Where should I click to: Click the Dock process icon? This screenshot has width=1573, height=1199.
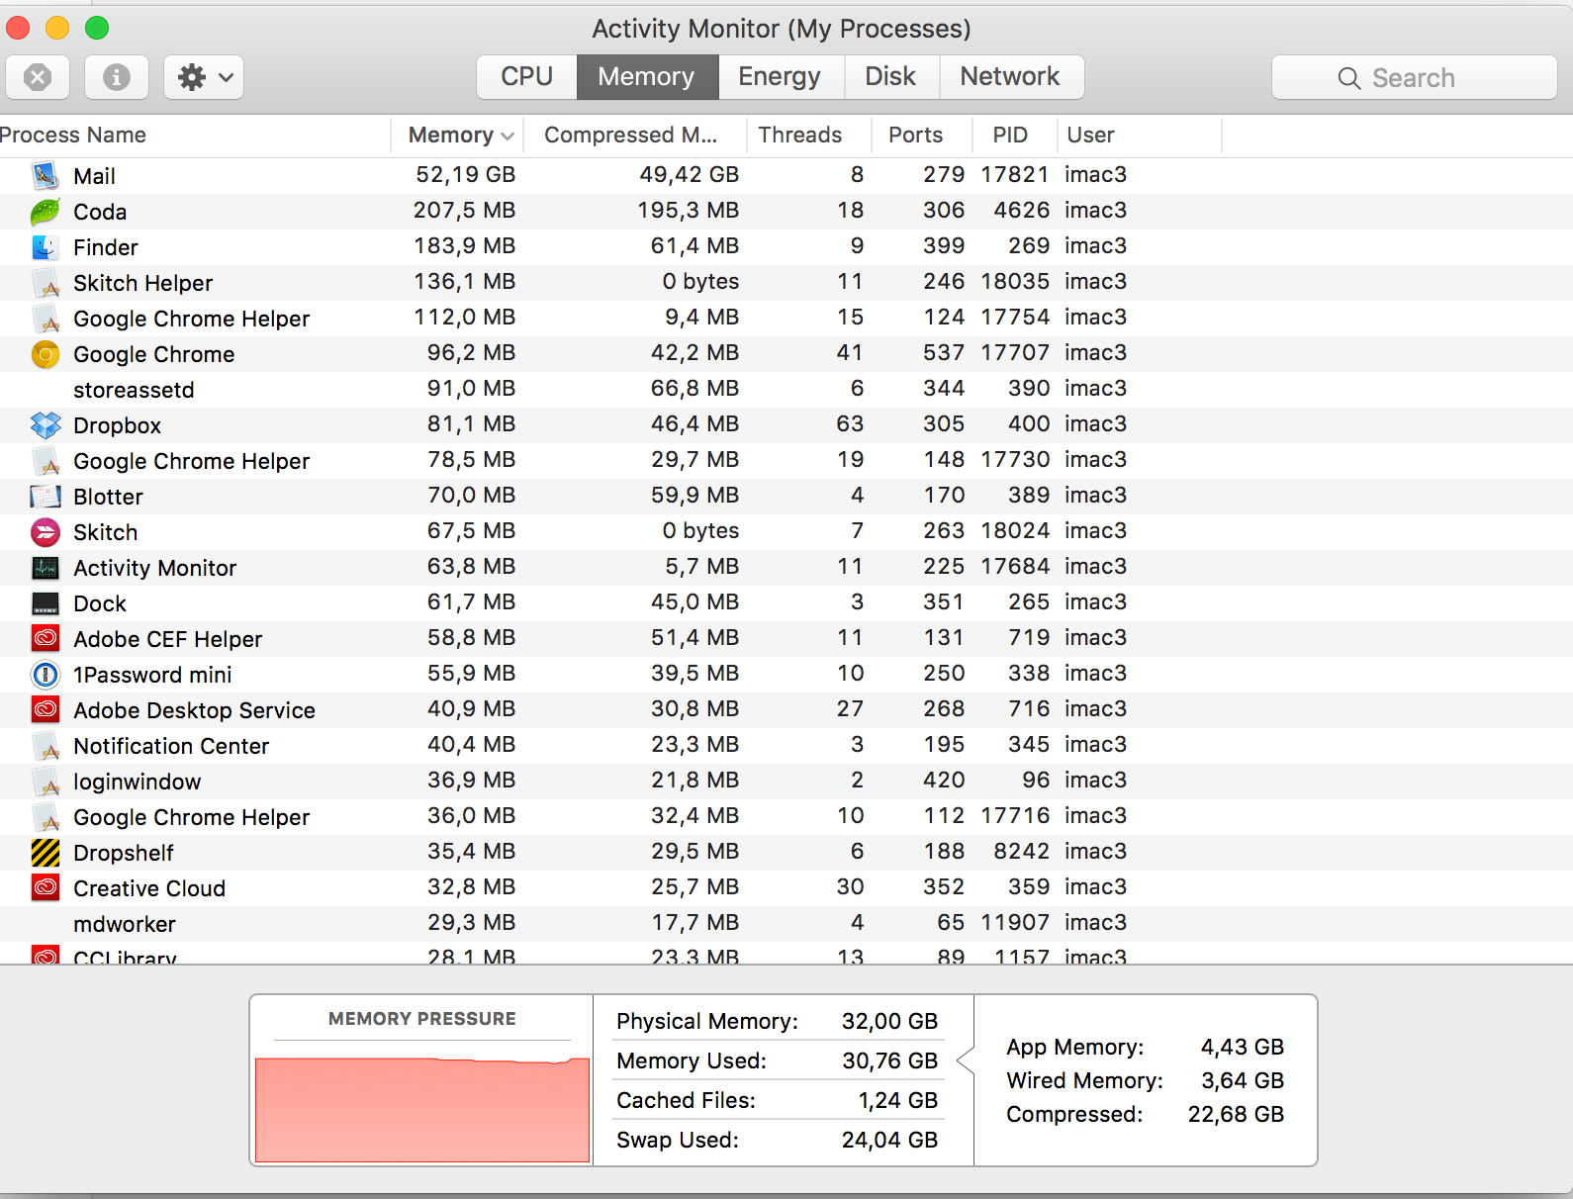coord(46,603)
